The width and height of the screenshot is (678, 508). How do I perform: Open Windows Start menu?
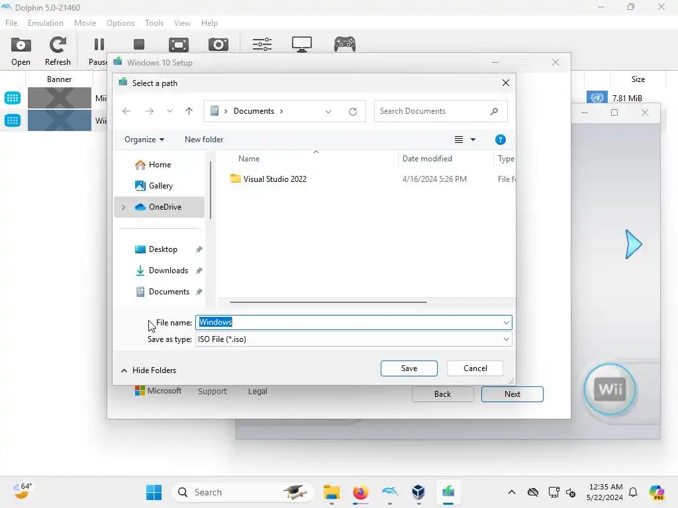click(x=154, y=492)
